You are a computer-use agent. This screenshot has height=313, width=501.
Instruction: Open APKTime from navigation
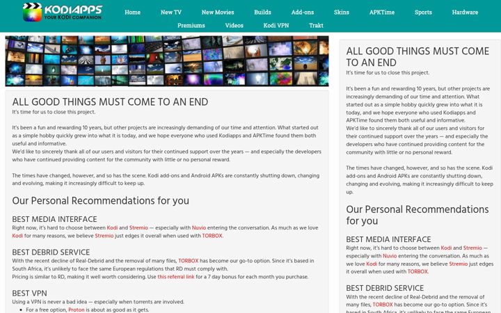coord(382,13)
